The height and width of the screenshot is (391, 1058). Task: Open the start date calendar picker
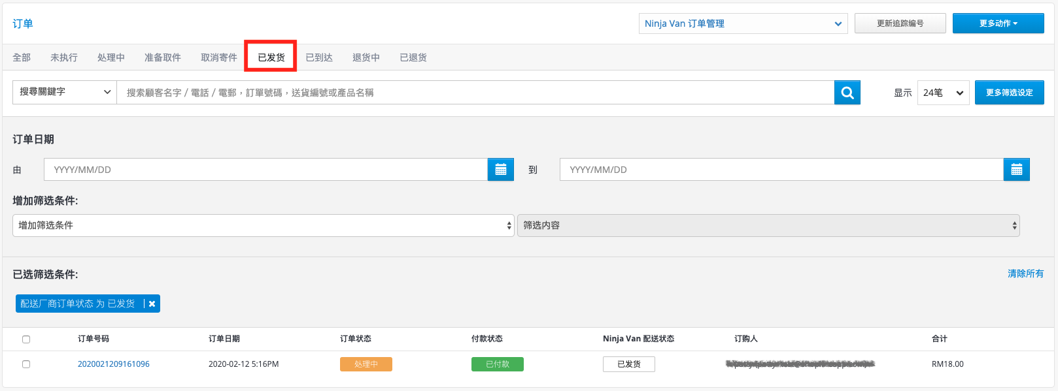pyautogui.click(x=501, y=170)
